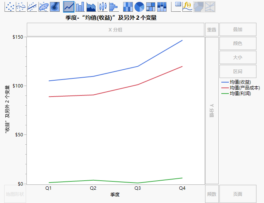Select the Box Plot icon
This screenshot has width=264, height=203.
(x=103, y=7)
